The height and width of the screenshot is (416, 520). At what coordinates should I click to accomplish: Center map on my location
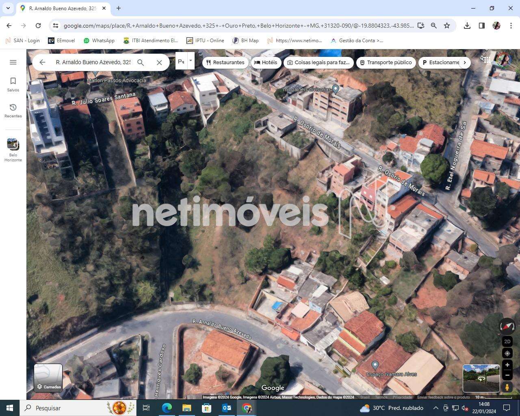[x=507, y=353]
